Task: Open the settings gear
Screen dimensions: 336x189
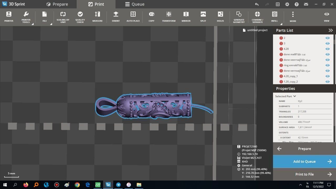Action: point(287,4)
